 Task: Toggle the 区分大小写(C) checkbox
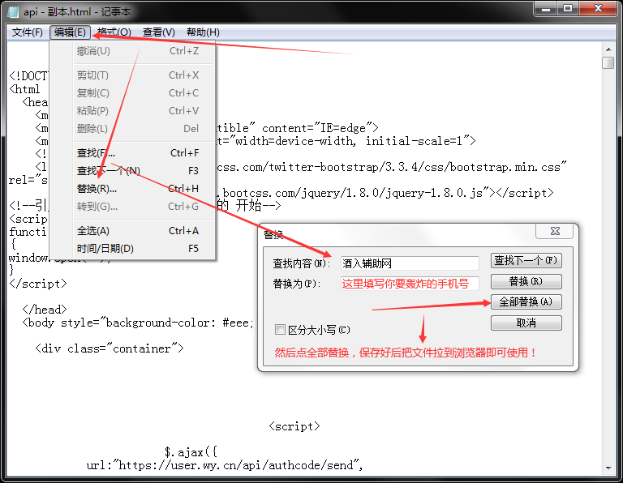[x=280, y=329]
